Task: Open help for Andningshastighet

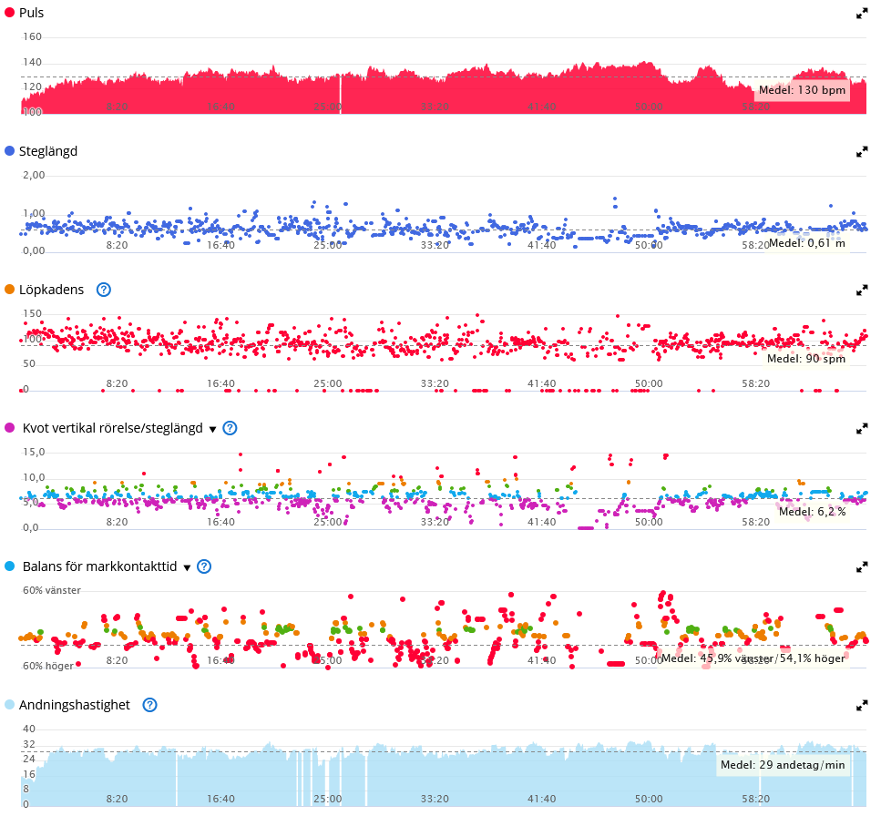Action: point(149,705)
